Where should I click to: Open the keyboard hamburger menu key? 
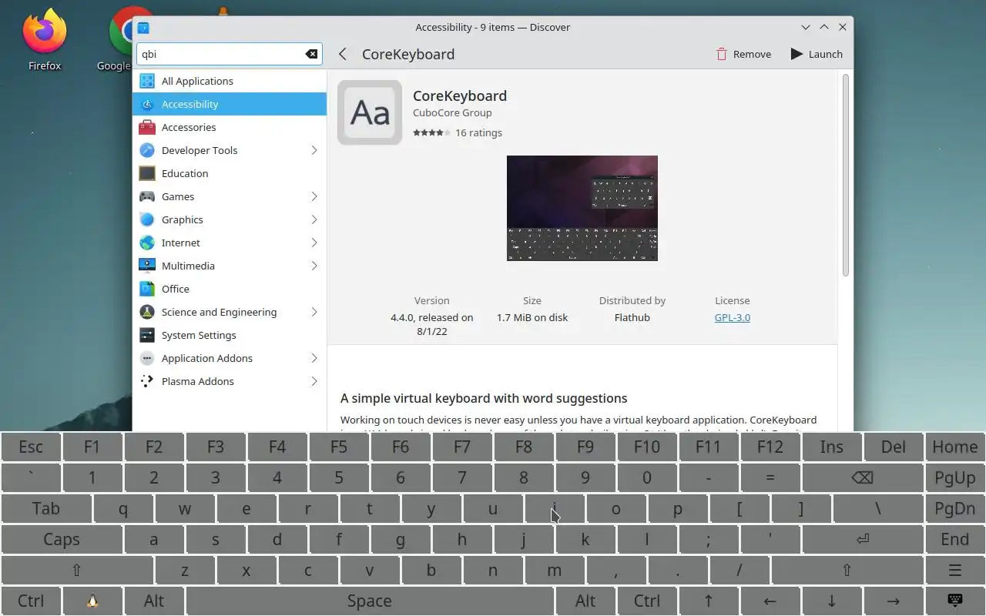tap(955, 571)
